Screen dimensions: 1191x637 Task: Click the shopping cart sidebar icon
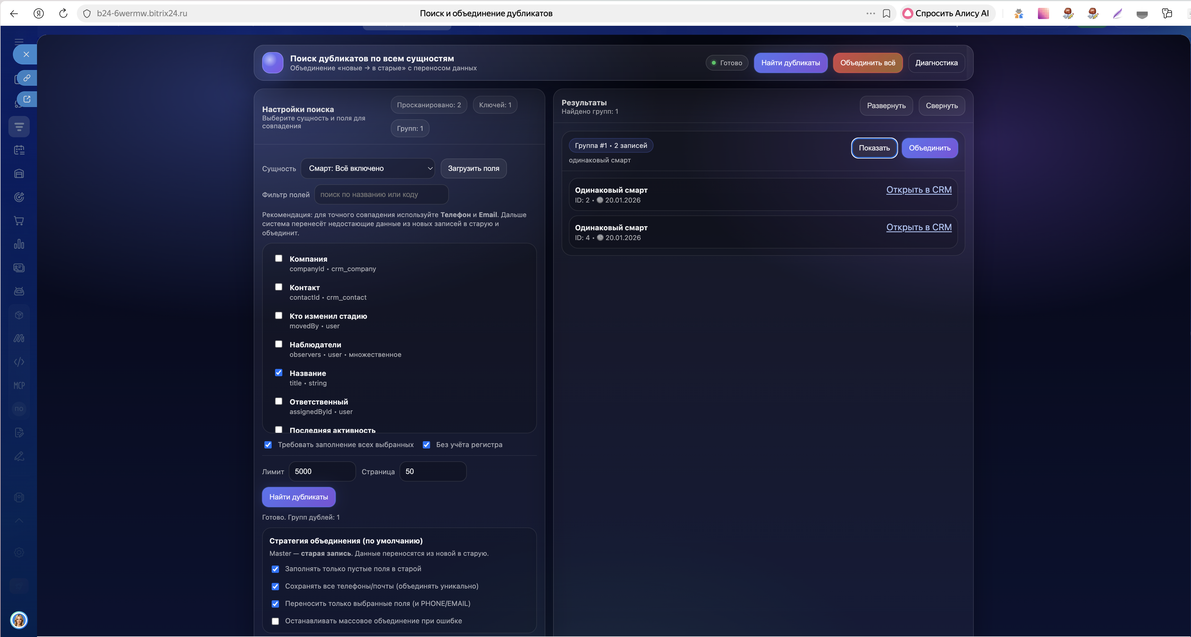click(x=19, y=221)
